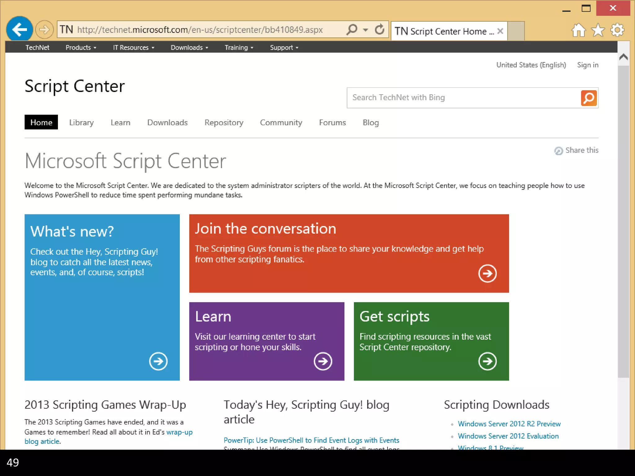Click the browser Back arrow button
The image size is (635, 476).
tap(19, 29)
